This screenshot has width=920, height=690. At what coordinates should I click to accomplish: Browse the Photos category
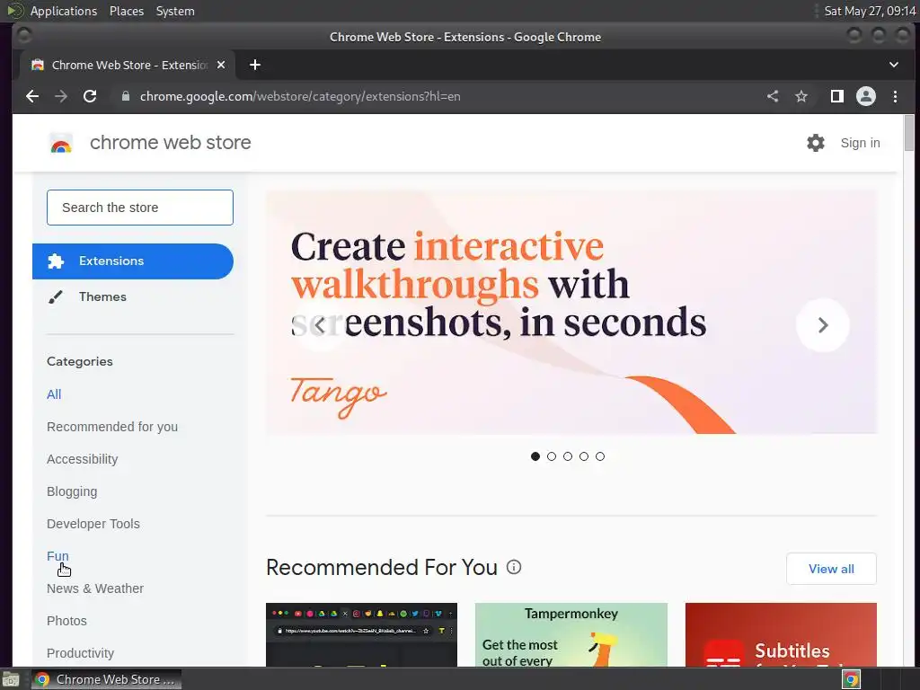click(66, 620)
